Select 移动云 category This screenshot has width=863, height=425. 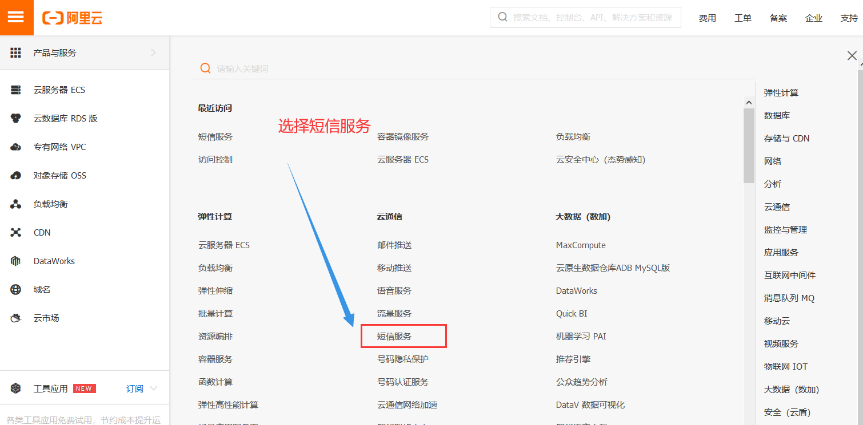[x=777, y=321]
